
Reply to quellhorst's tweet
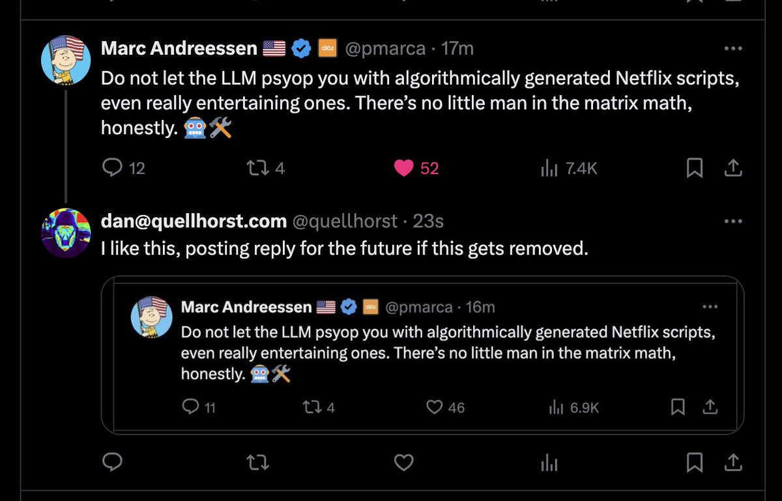(113, 463)
